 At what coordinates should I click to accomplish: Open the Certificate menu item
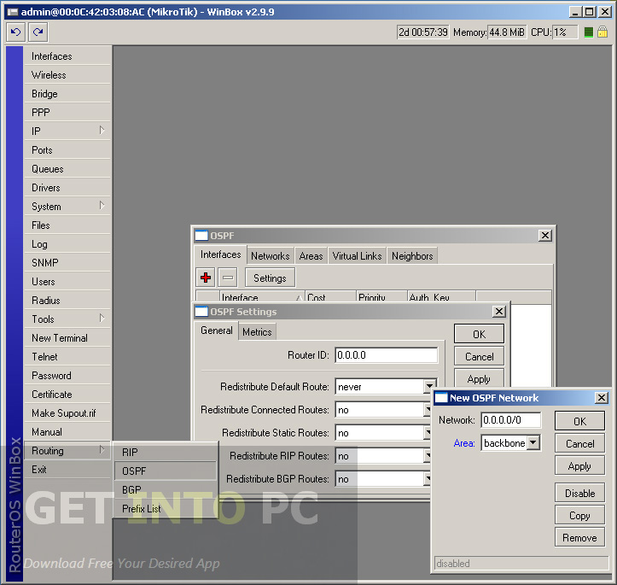(67, 394)
